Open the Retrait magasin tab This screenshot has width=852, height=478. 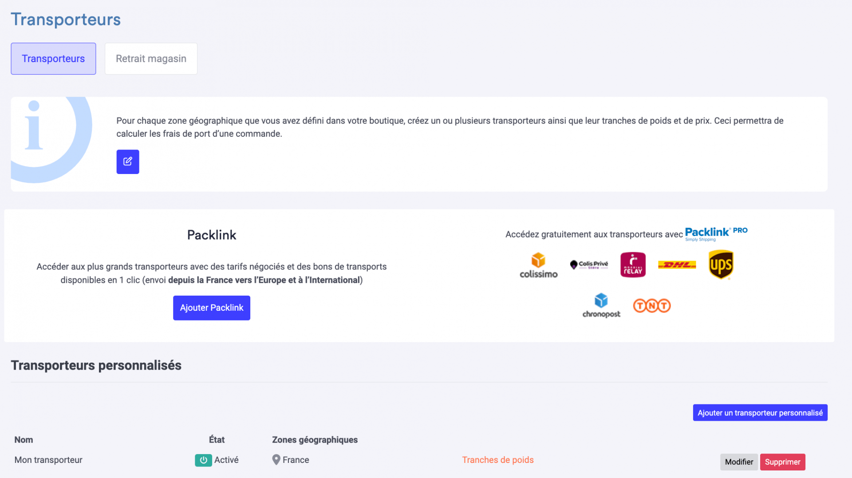(151, 59)
